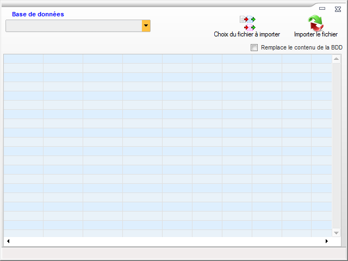Screen dimensions: 348x261
Task: Minimize the import window
Action: [x=322, y=9]
